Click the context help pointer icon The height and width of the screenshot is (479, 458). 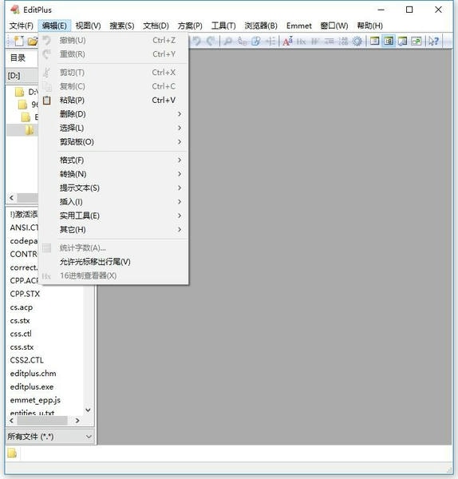pyautogui.click(x=433, y=41)
